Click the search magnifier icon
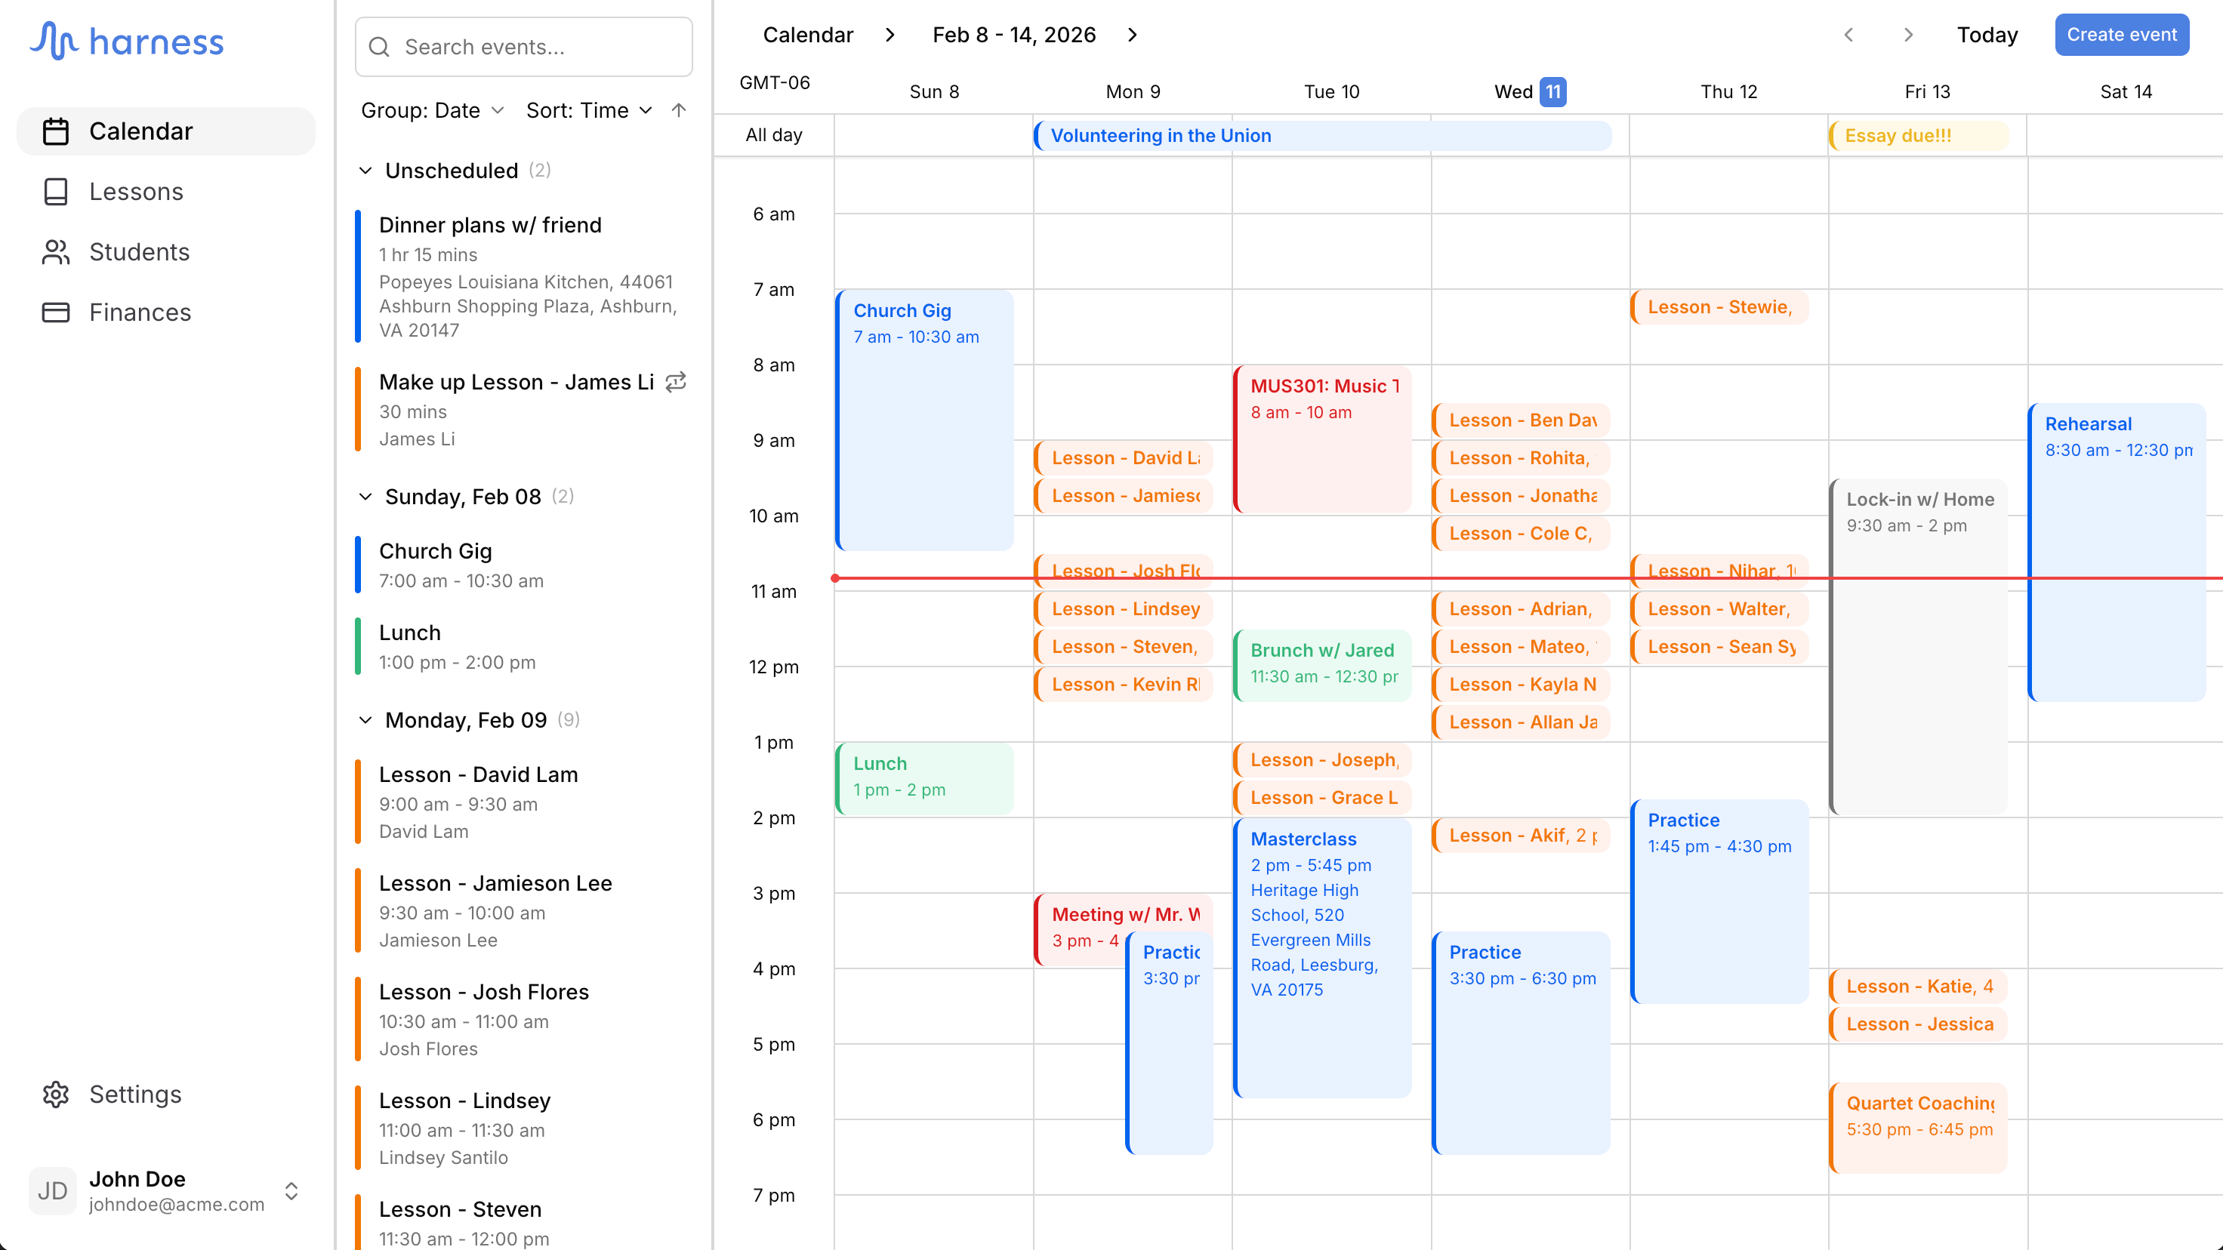This screenshot has width=2223, height=1250. coord(380,47)
